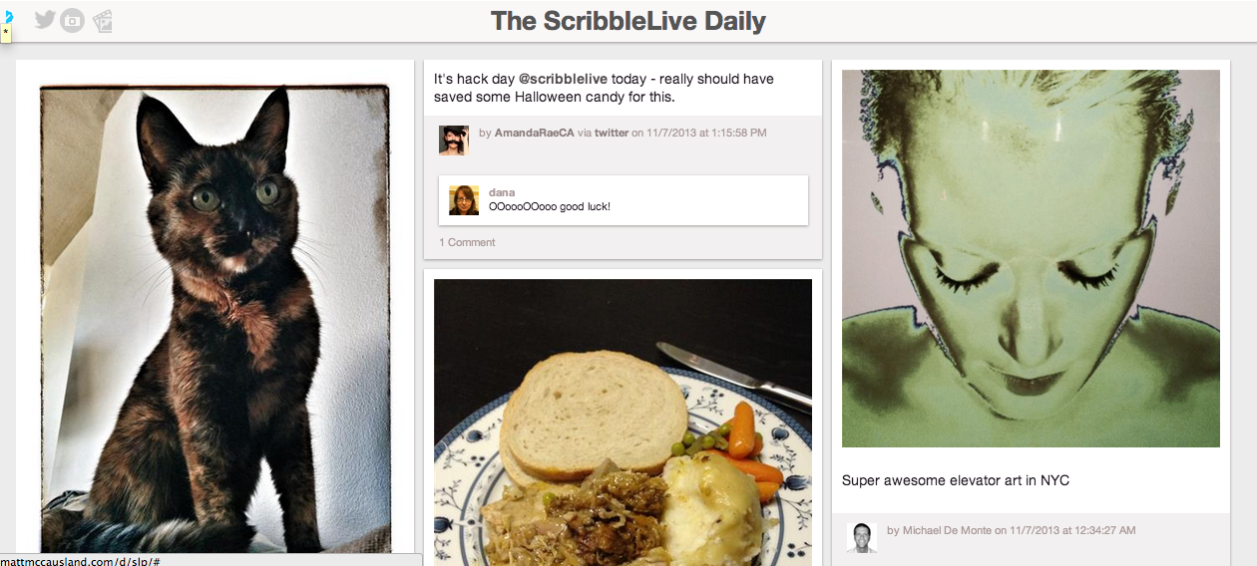Open Michael De Monte's avatar picture

pyautogui.click(x=862, y=538)
